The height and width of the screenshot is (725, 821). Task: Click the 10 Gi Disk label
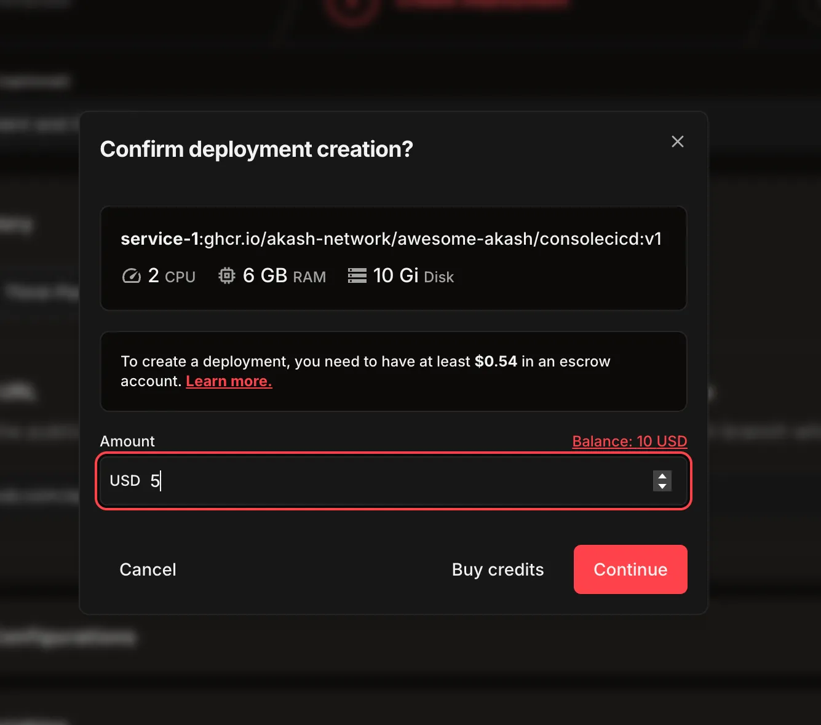413,276
